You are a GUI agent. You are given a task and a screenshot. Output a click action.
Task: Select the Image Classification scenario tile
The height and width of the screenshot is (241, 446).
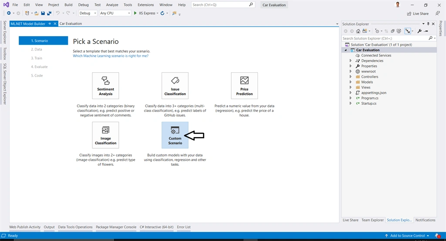[105, 135]
